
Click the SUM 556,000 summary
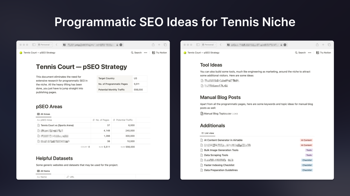coord(128,147)
